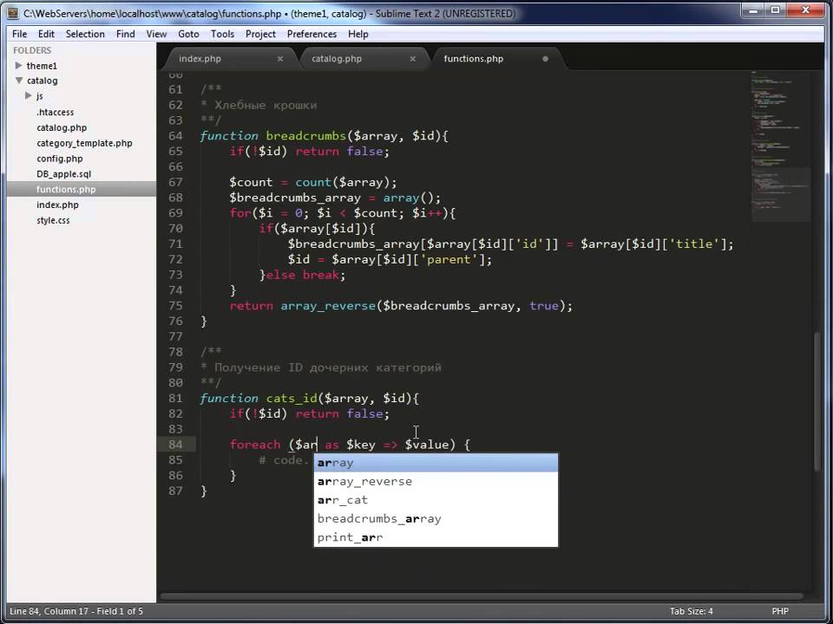833x624 pixels.
Task: Open the Goto menu
Action: click(x=188, y=34)
